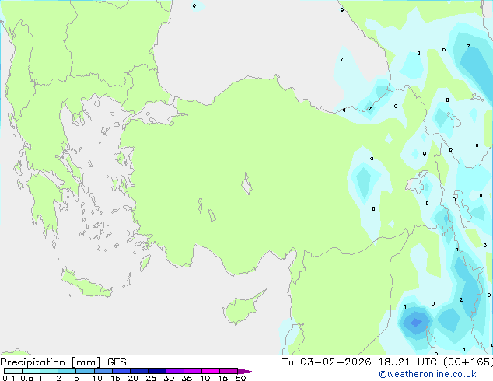Click the 20 to 25 mm legend swatch
Image resolution: width=493 pixels, height=381 pixels.
coord(138,371)
